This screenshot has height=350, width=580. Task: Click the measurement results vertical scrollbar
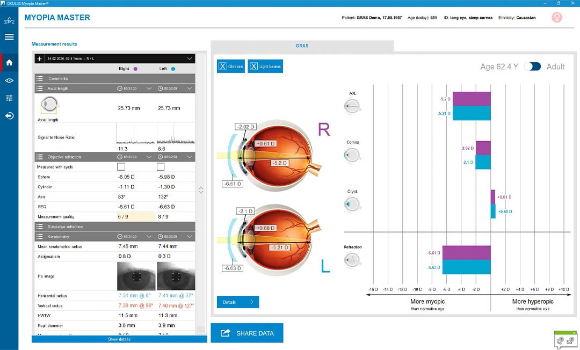tap(201, 193)
